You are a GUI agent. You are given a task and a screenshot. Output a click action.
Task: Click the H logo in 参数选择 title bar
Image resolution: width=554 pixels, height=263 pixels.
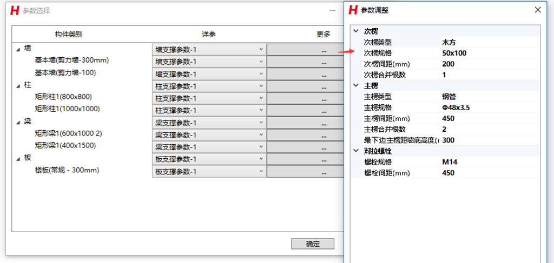(15, 11)
